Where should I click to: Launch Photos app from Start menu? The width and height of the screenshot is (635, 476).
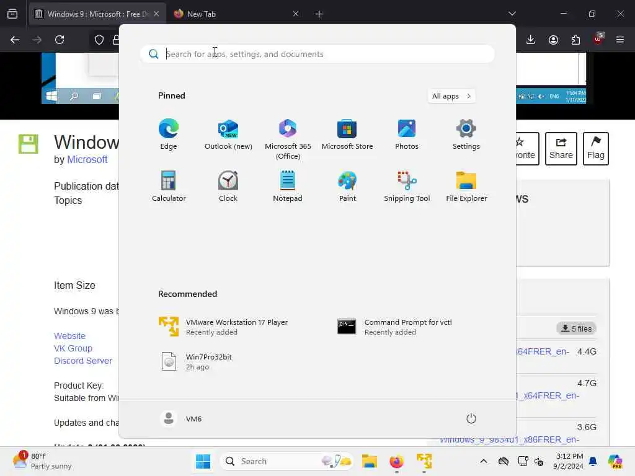point(407,134)
